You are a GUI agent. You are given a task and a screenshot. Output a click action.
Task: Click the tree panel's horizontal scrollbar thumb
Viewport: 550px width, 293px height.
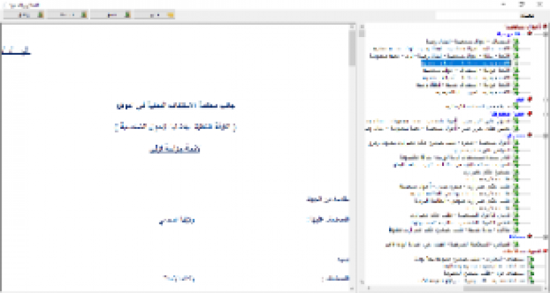point(502,288)
